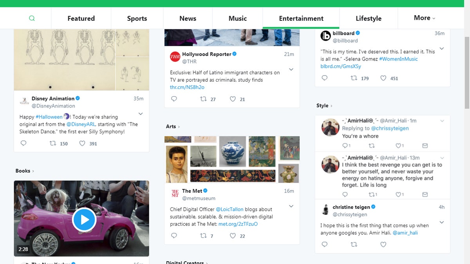Viewport: 470px width, 264px height.
Task: Send direct message from AmirHali's 13m tweet
Action: [x=425, y=194]
